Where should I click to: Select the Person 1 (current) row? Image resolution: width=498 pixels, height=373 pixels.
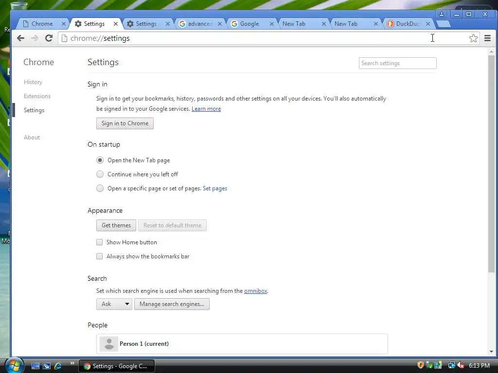pyautogui.click(x=242, y=344)
